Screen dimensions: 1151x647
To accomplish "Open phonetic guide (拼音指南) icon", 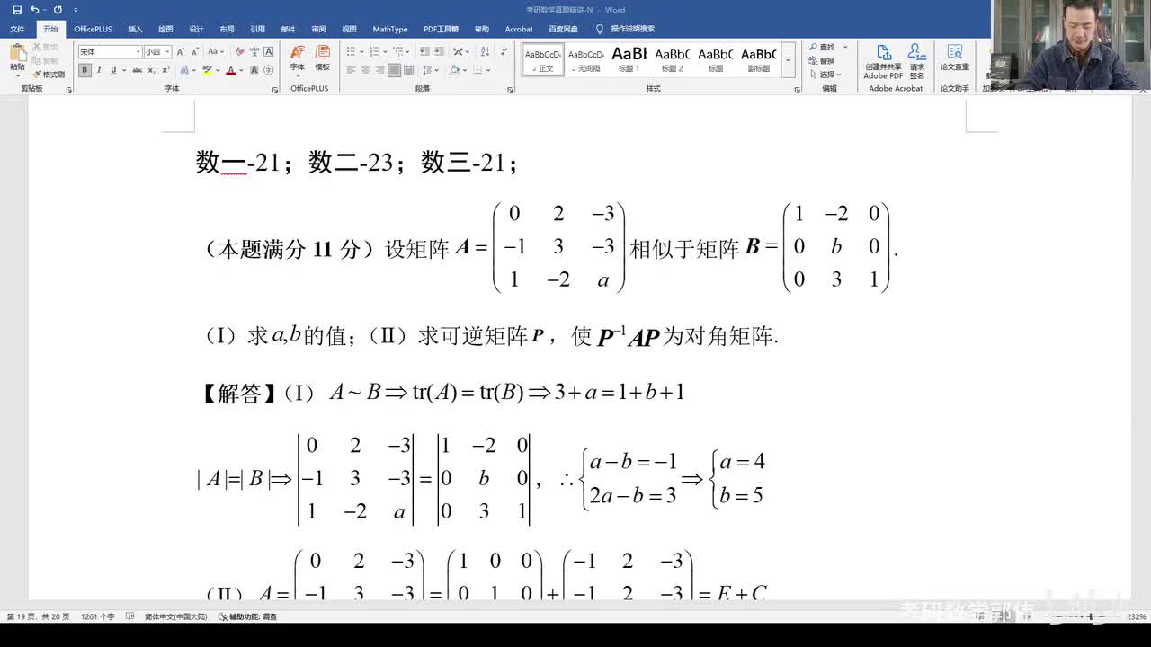I will coord(255,52).
